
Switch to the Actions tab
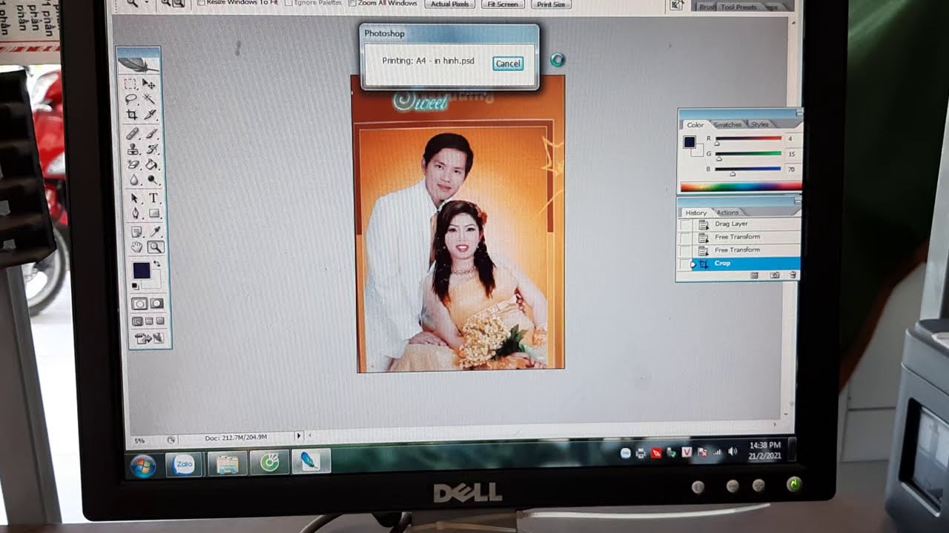click(727, 212)
